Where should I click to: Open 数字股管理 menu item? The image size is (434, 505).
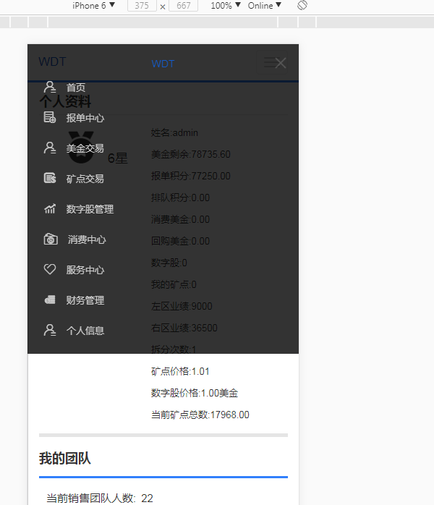[x=90, y=209]
